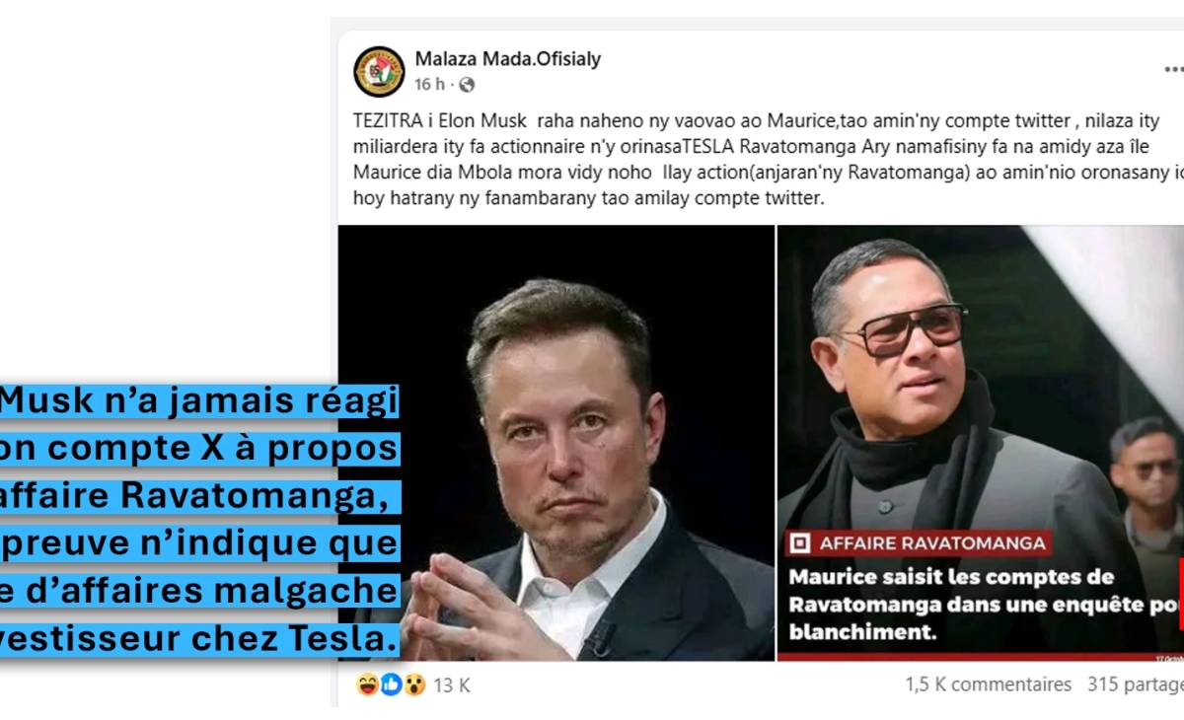Click the overlay line 'investisseur chez Tesla.'

click(200, 639)
